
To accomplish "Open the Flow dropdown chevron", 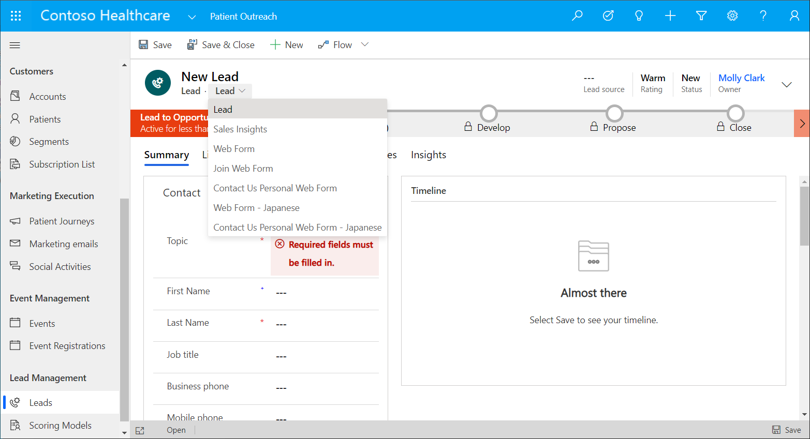I will [365, 44].
